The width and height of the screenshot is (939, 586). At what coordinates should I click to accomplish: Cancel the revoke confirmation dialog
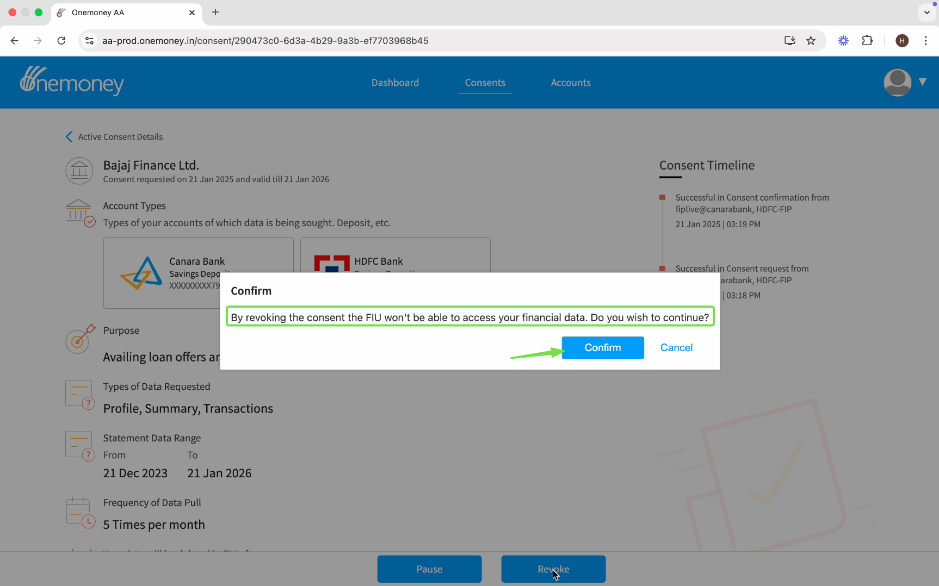click(676, 348)
